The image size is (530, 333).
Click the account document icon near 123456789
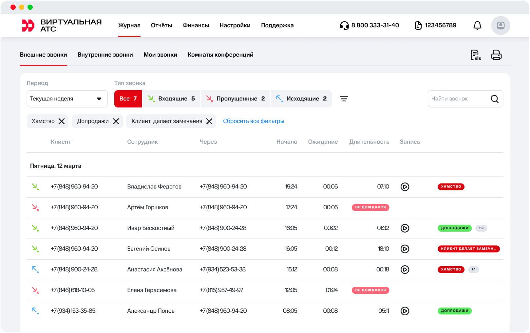click(x=418, y=26)
